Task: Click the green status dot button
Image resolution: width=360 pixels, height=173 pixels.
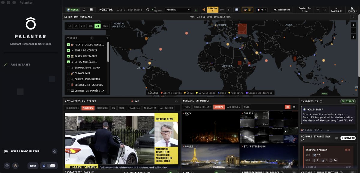Action: pyautogui.click(x=196, y=10)
